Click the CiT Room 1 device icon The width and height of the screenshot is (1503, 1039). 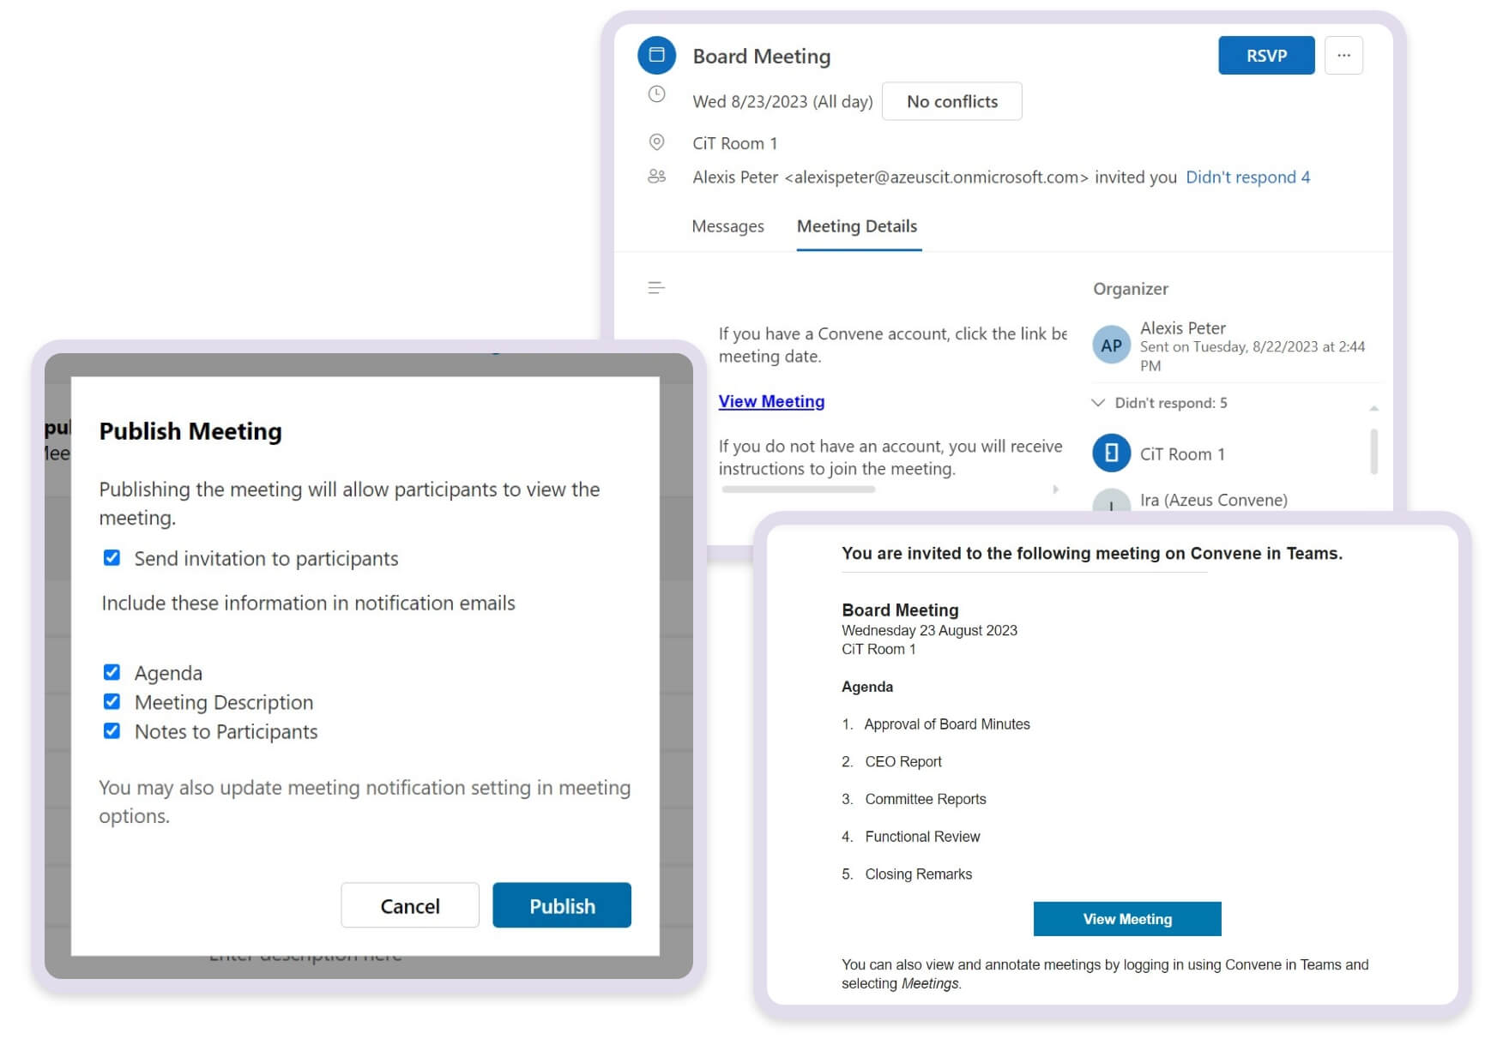click(1110, 453)
